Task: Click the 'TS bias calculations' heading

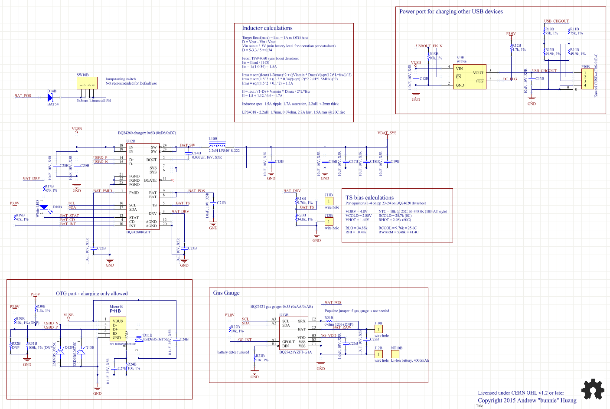Action: point(369,197)
